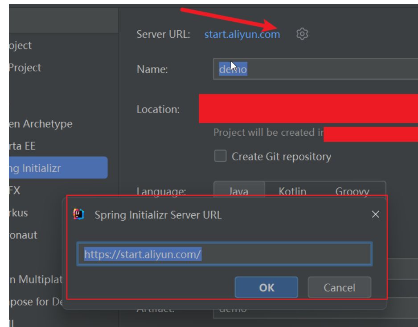Select Compose for Desktop generator in sidebar

click(x=36, y=302)
